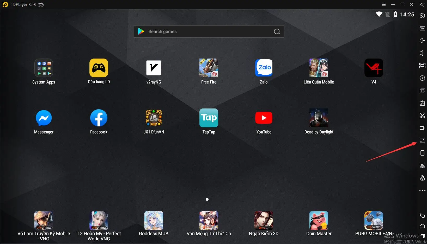Shake the device using sidebar icon

point(422,153)
